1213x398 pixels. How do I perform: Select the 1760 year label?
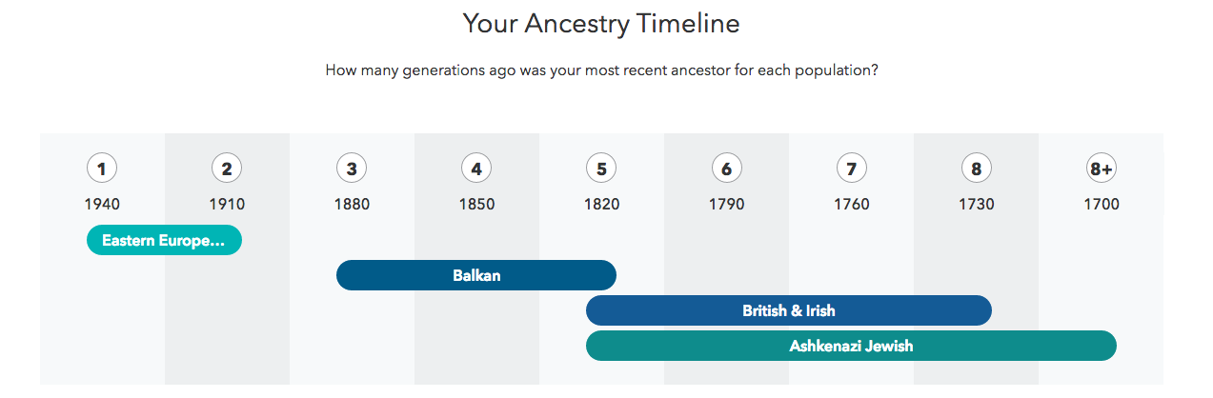pyautogui.click(x=851, y=204)
